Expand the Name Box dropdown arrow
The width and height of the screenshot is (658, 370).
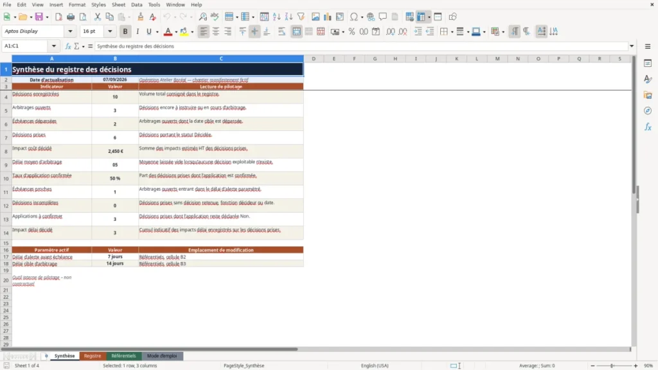[x=54, y=46]
